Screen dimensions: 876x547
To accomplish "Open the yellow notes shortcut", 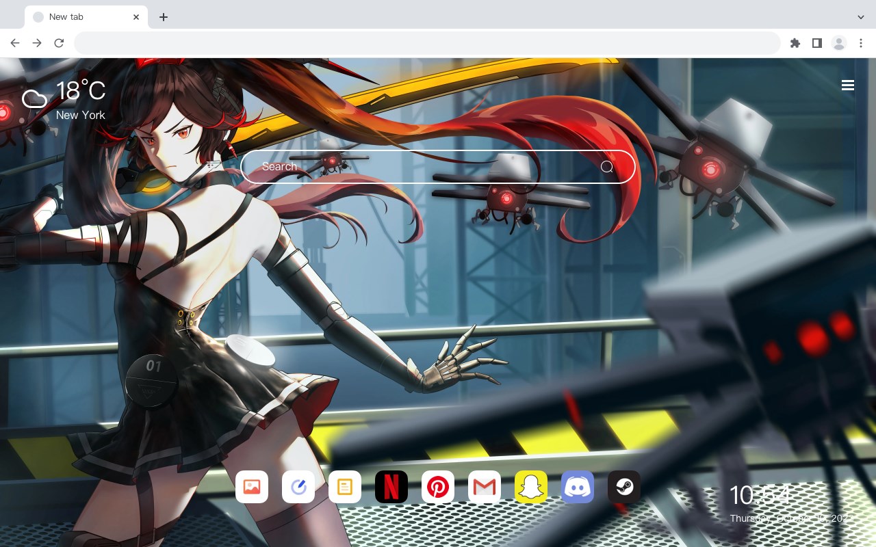I will [345, 487].
